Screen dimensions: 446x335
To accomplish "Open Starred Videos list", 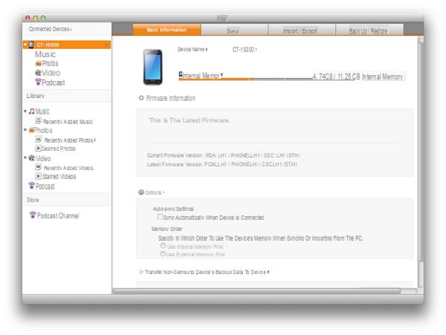I will pyautogui.click(x=59, y=177).
